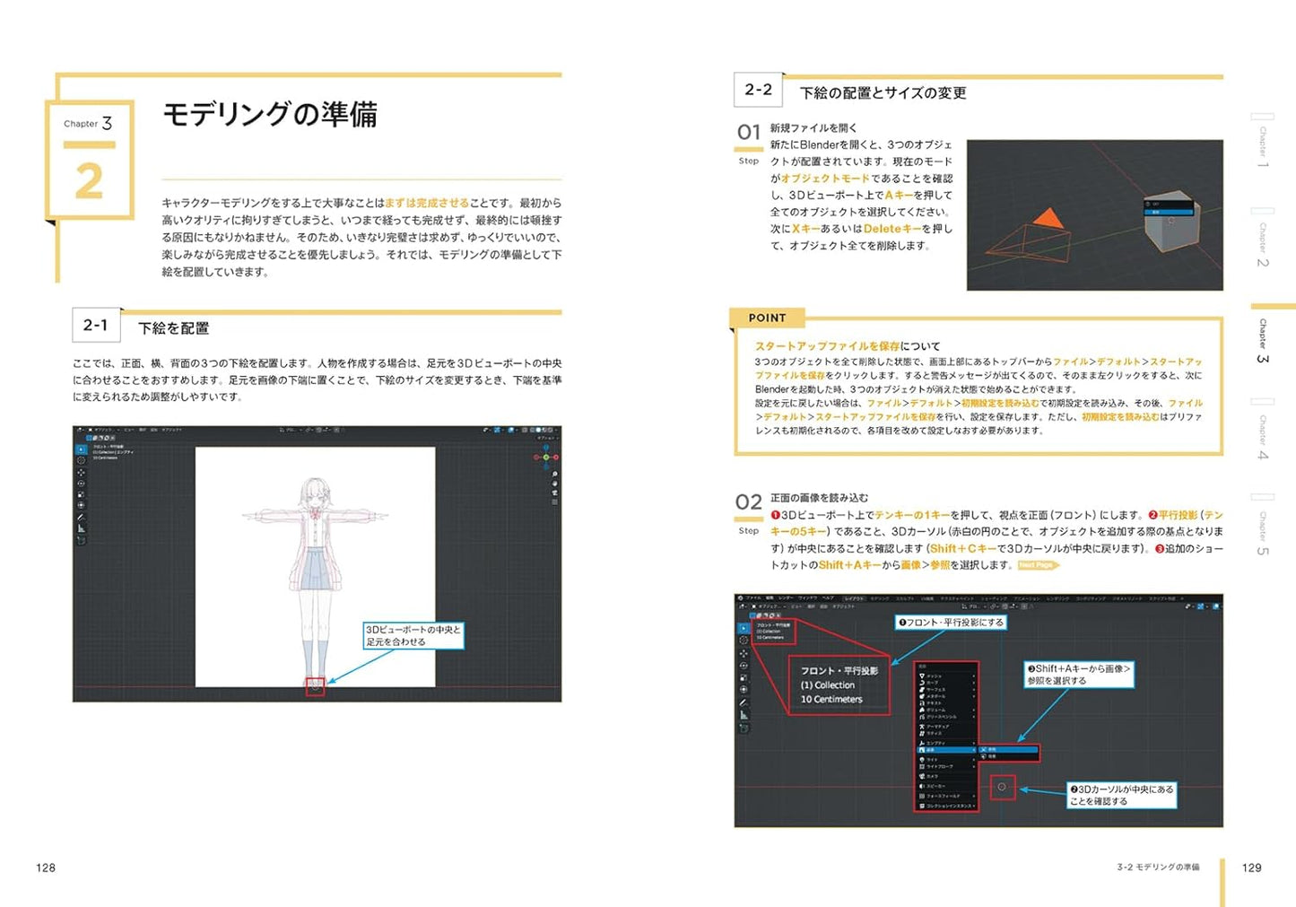The width and height of the screenshot is (1296, 907).
Task: Open the ファイル menu in right Blender screenshot
Action: [754, 598]
